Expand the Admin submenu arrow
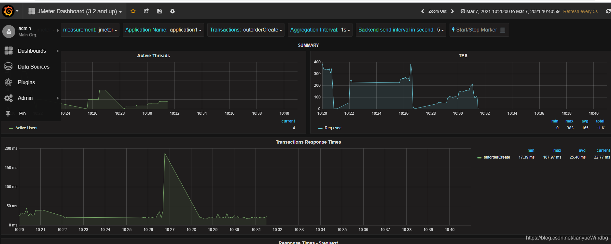 tap(58, 98)
